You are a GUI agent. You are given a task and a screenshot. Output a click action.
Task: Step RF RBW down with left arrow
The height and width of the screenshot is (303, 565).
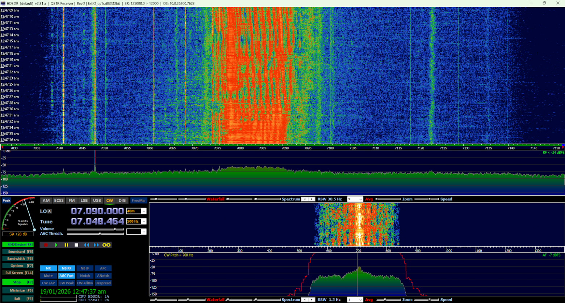pos(305,199)
